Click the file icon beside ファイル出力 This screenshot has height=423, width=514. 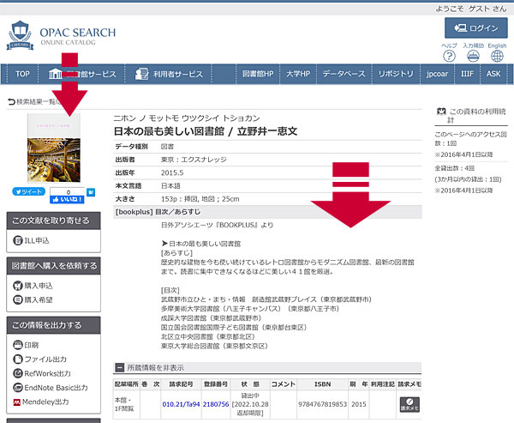[18, 359]
